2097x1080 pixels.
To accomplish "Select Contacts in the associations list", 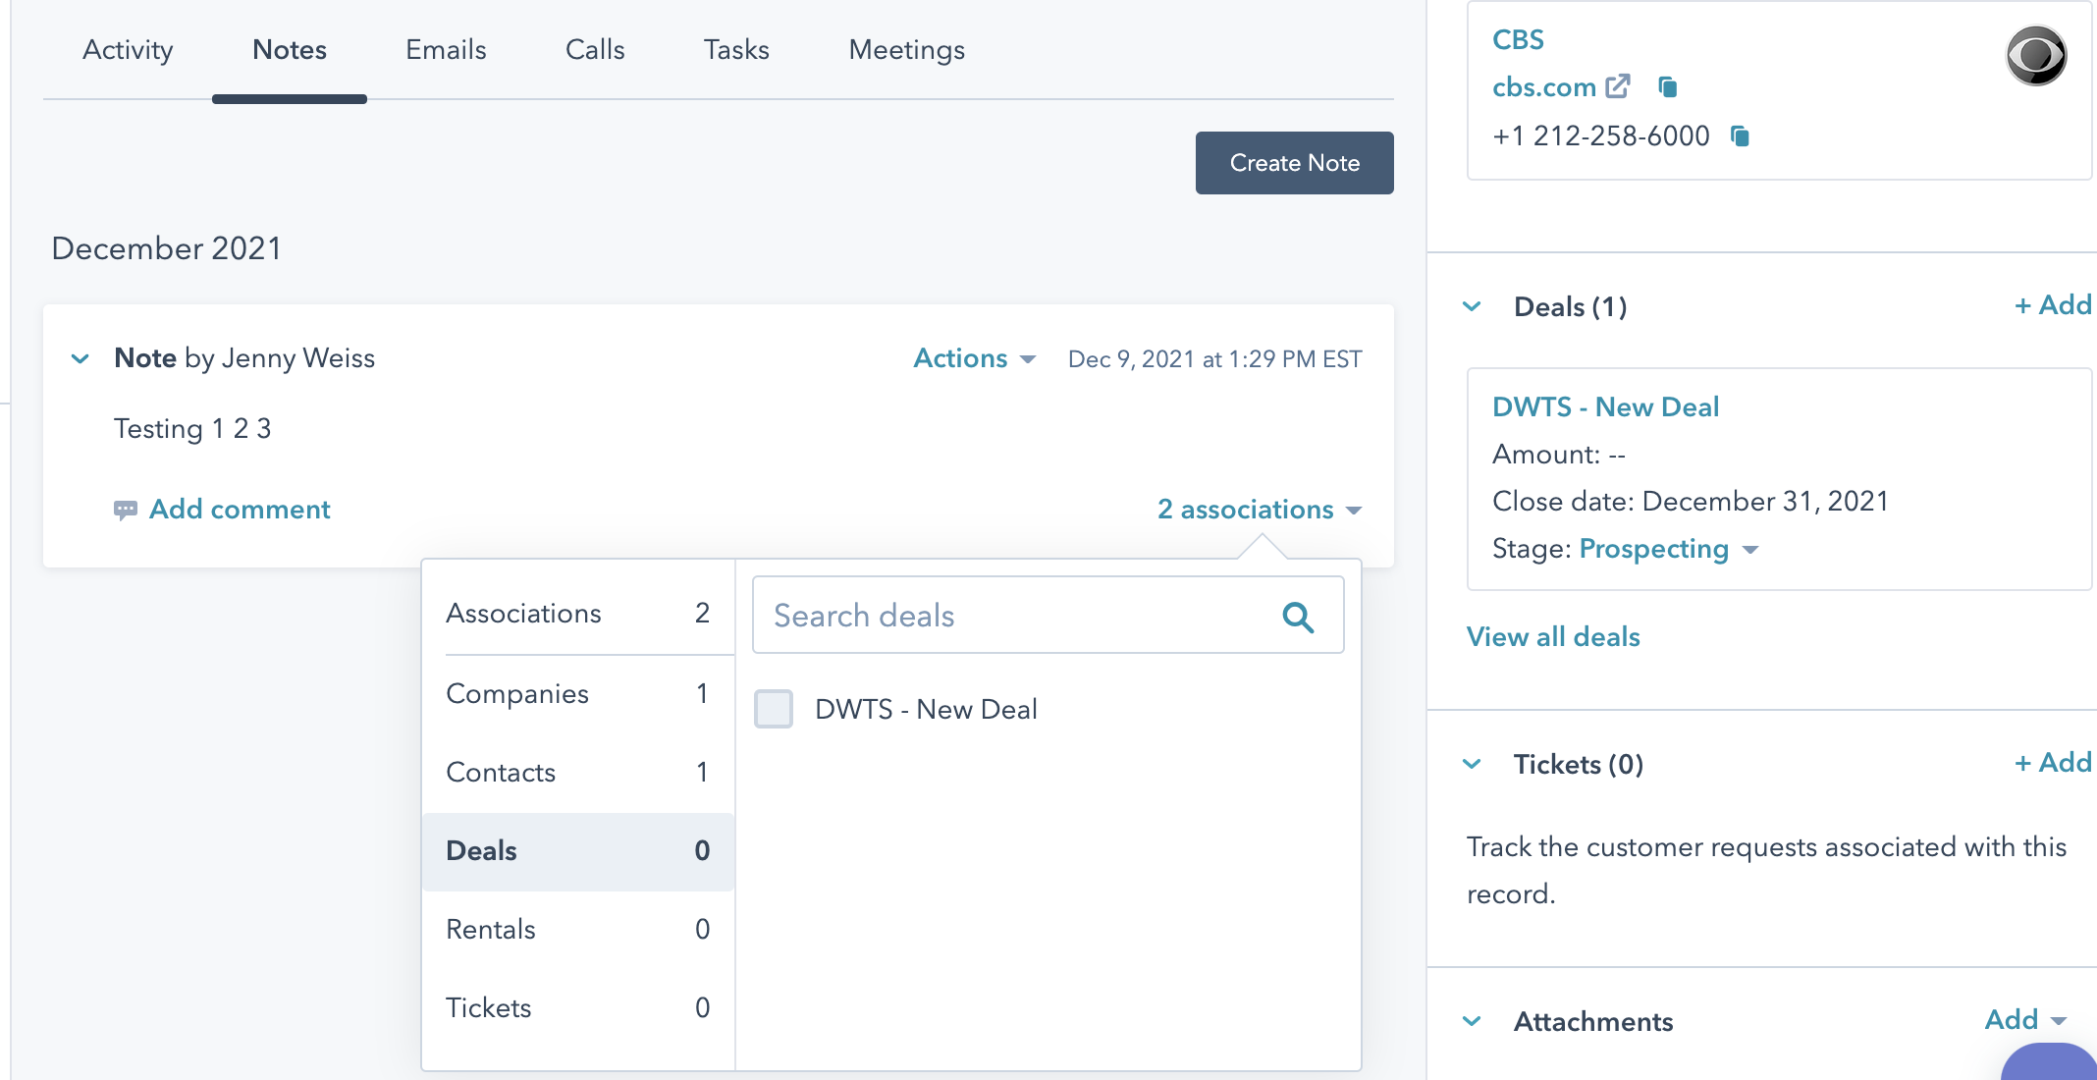I will click(501, 773).
